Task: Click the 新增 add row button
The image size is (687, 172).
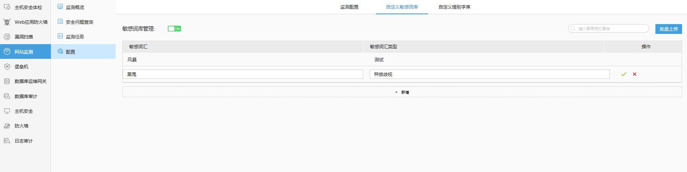Action: click(402, 92)
